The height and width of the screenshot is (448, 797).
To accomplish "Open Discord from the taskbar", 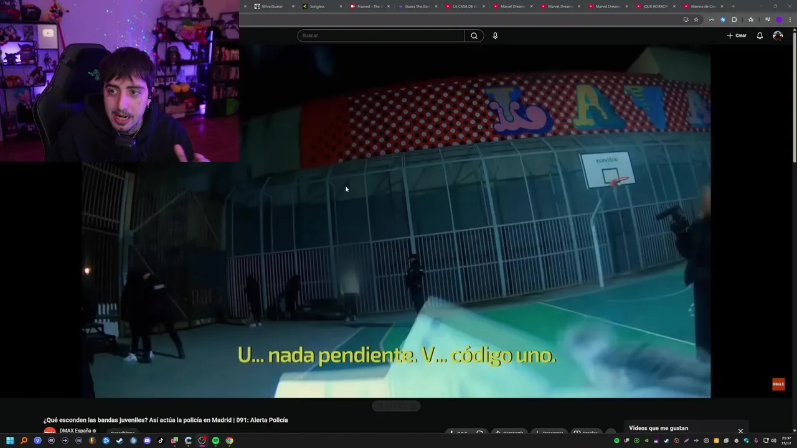I will click(147, 441).
